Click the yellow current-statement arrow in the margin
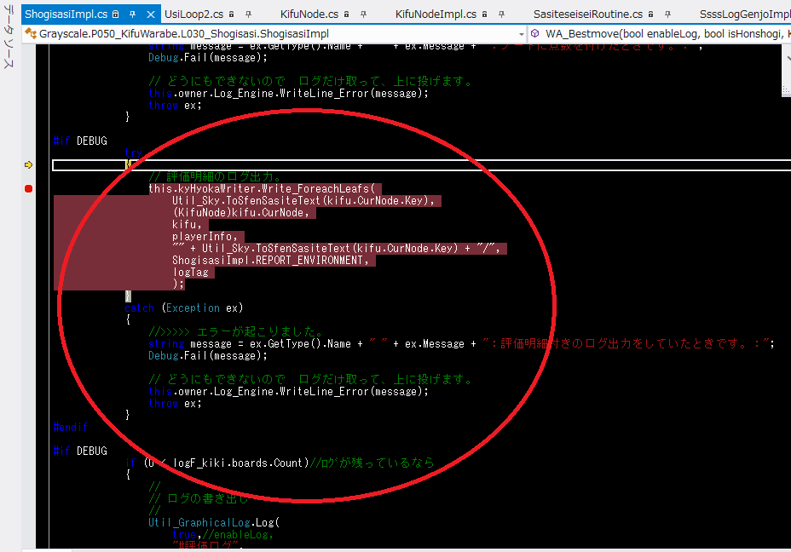 (28, 165)
